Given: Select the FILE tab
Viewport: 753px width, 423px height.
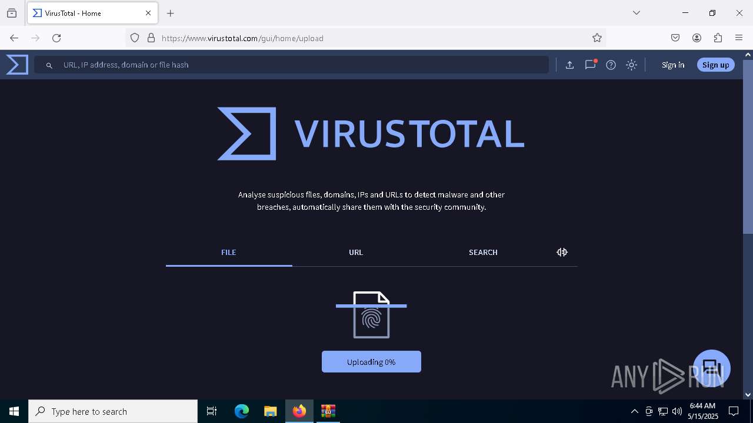Looking at the screenshot, I should coord(229,253).
